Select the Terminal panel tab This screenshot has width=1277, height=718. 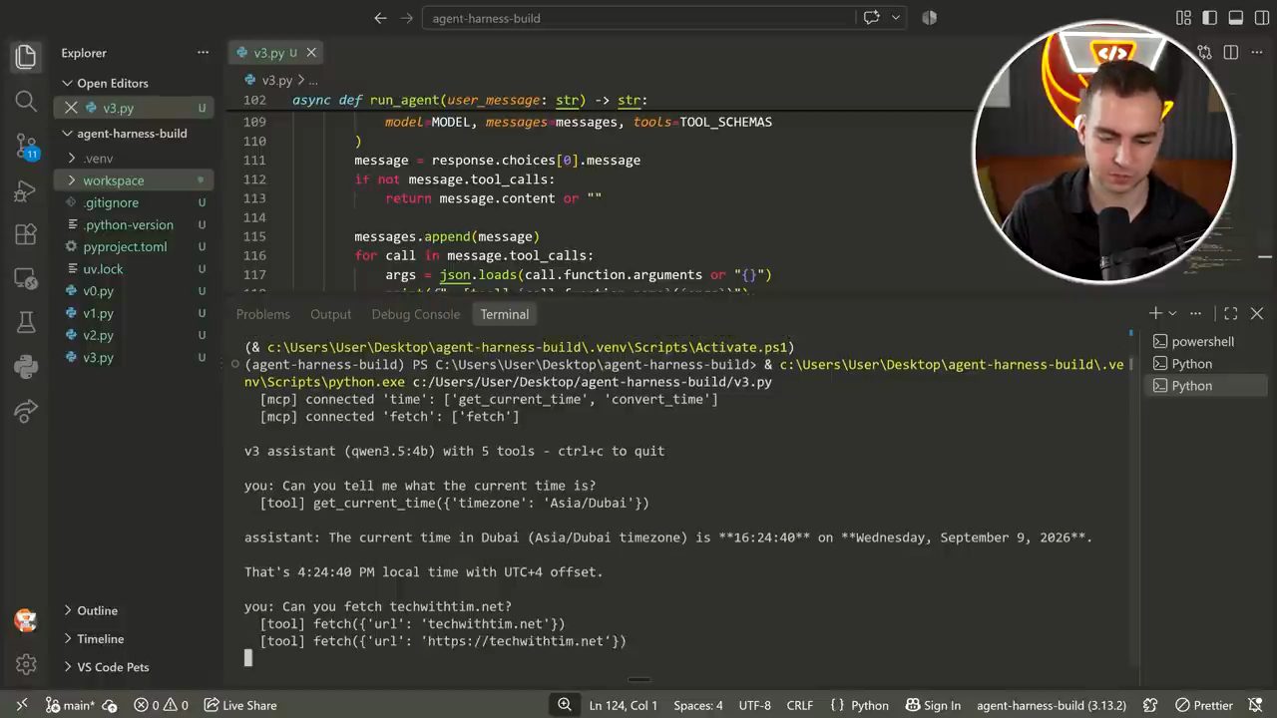504,314
